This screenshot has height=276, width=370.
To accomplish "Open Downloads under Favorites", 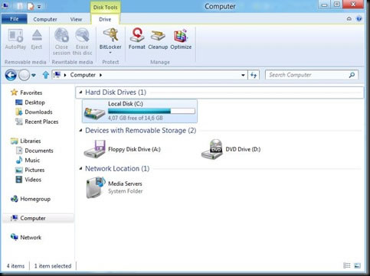I will pyautogui.click(x=34, y=112).
